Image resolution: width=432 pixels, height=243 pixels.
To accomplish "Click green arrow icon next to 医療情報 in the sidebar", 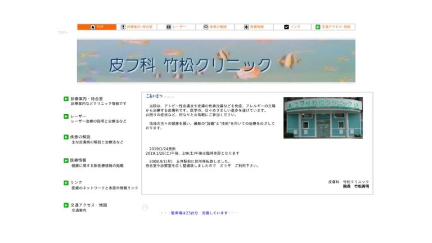I will pyautogui.click(x=66, y=160).
